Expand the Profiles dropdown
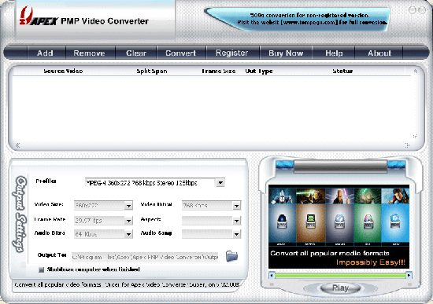This screenshot has width=433, height=304. click(x=220, y=183)
